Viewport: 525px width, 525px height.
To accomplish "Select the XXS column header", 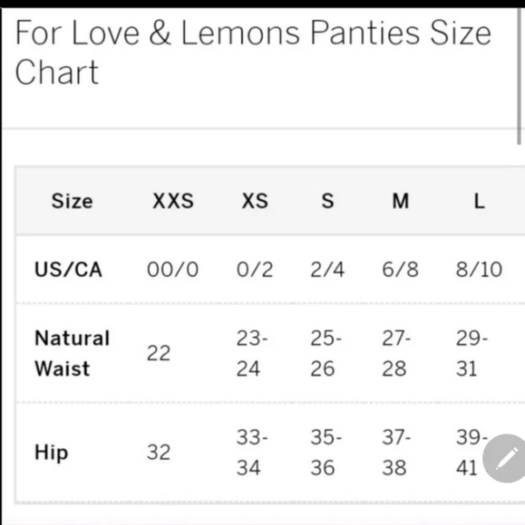I will pyautogui.click(x=173, y=201).
